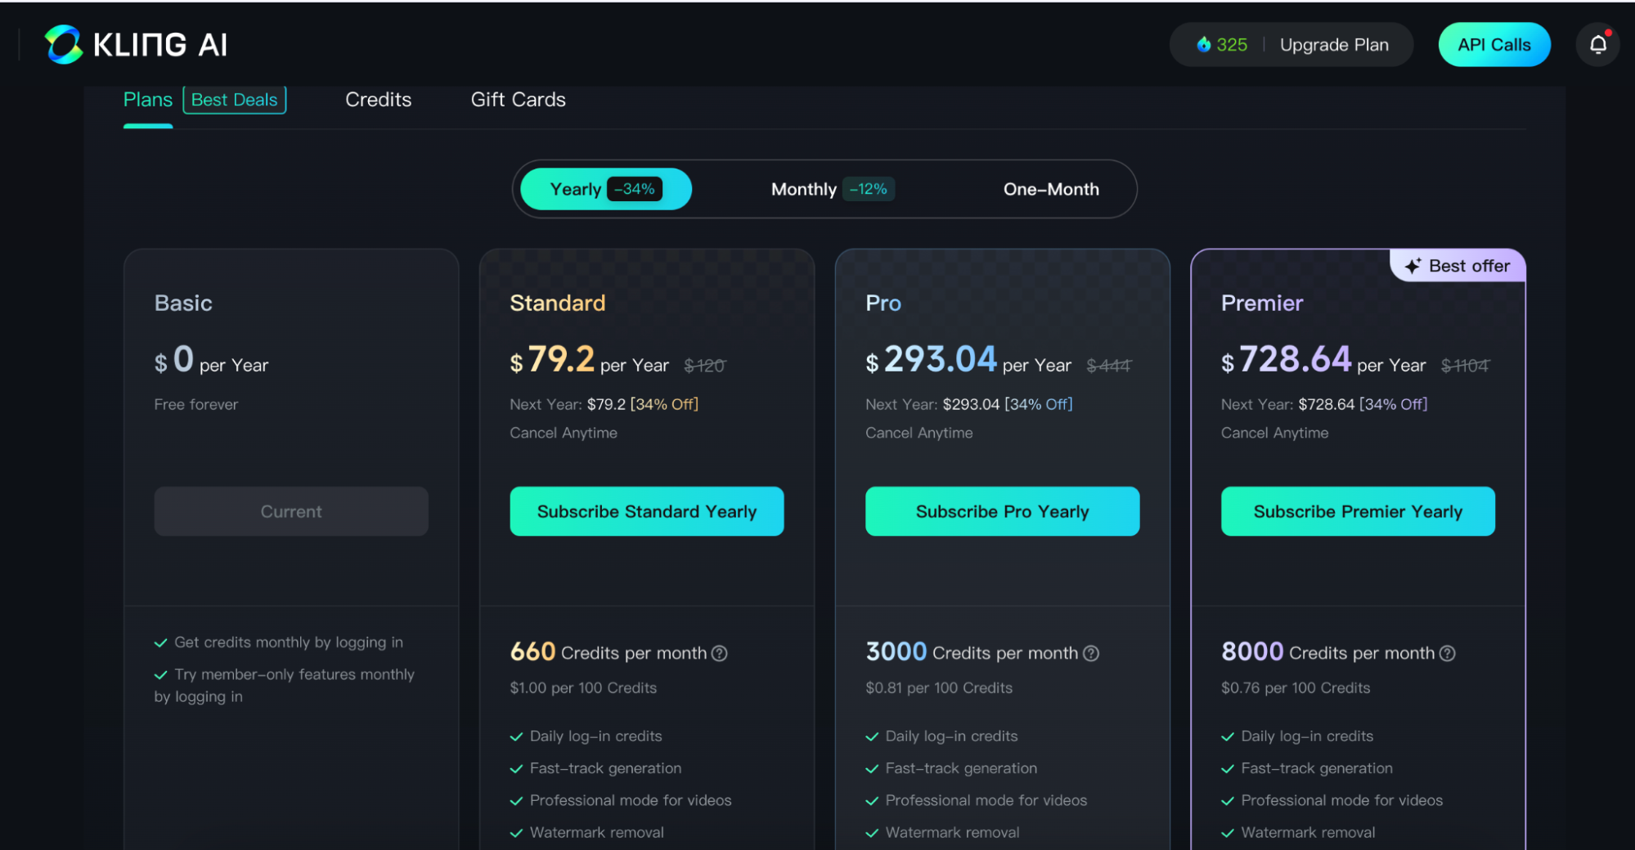
Task: Open the Gift Cards tab
Action: (x=519, y=100)
